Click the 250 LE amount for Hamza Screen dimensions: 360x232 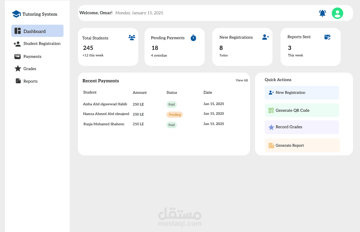tap(138, 114)
